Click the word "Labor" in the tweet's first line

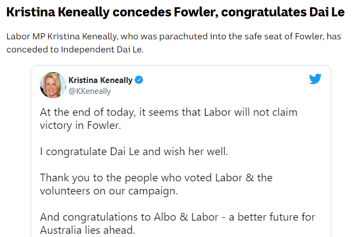[218, 112]
